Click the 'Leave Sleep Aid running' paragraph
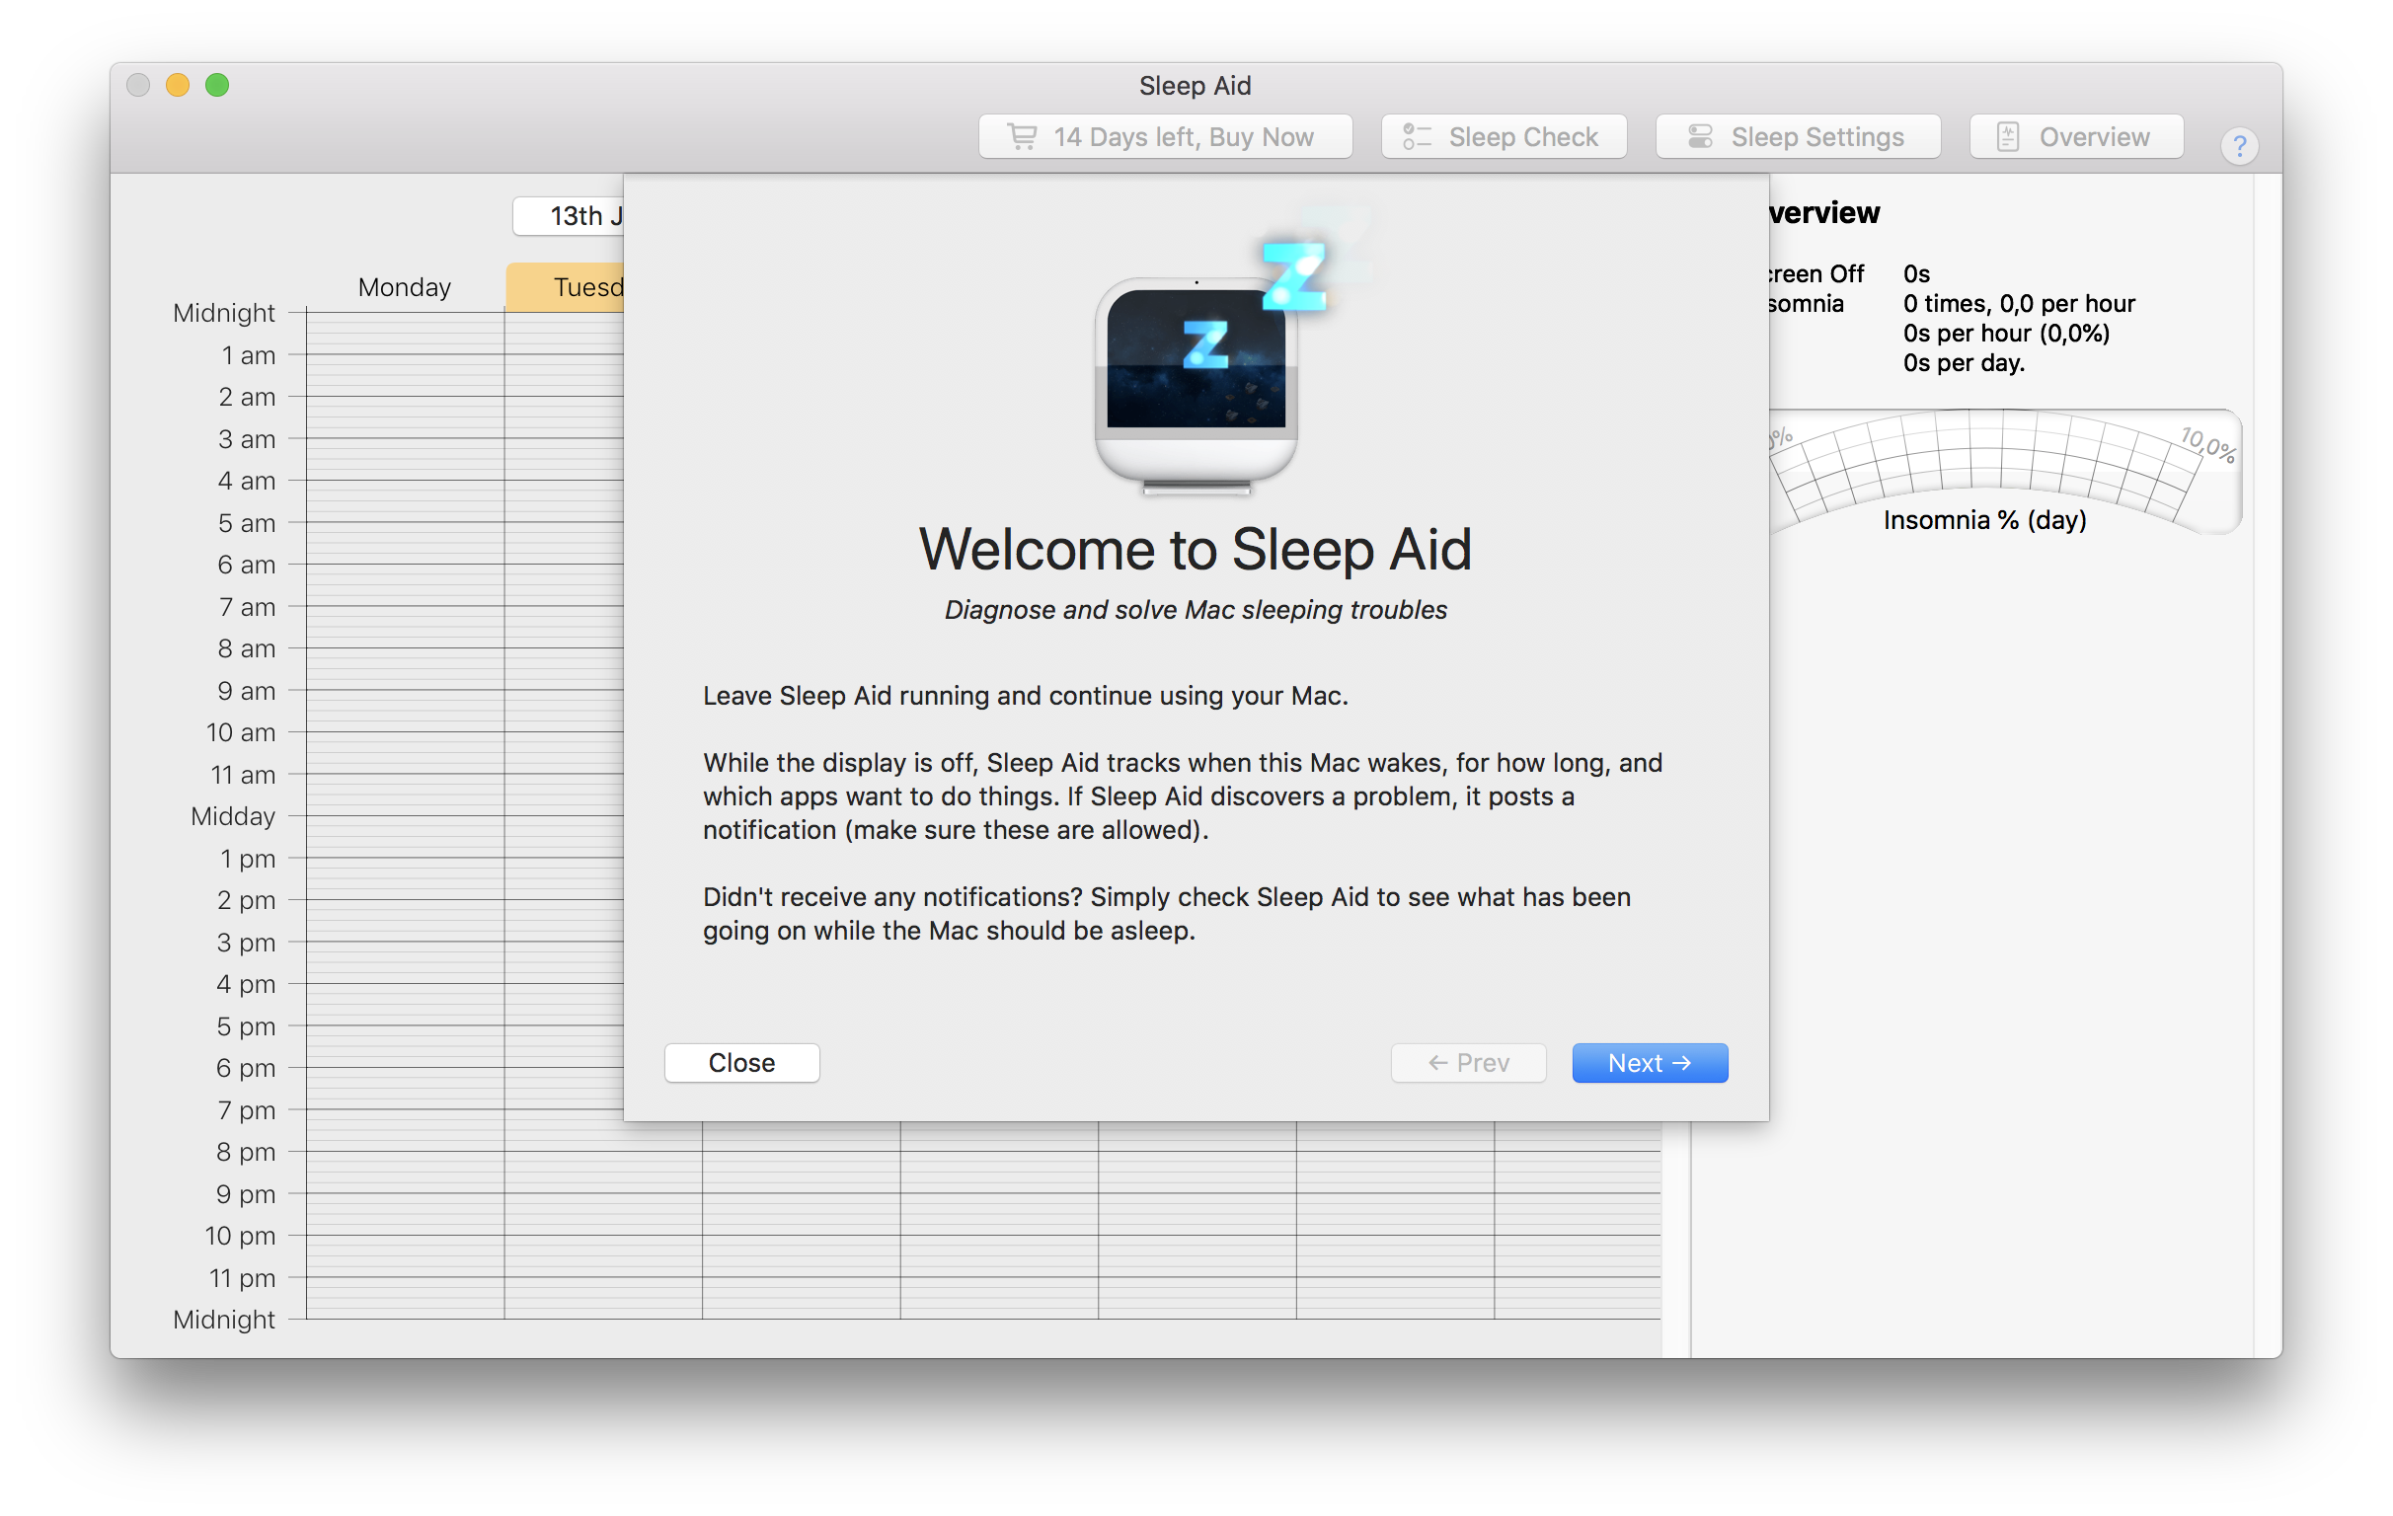The width and height of the screenshot is (2393, 1516). click(1025, 696)
